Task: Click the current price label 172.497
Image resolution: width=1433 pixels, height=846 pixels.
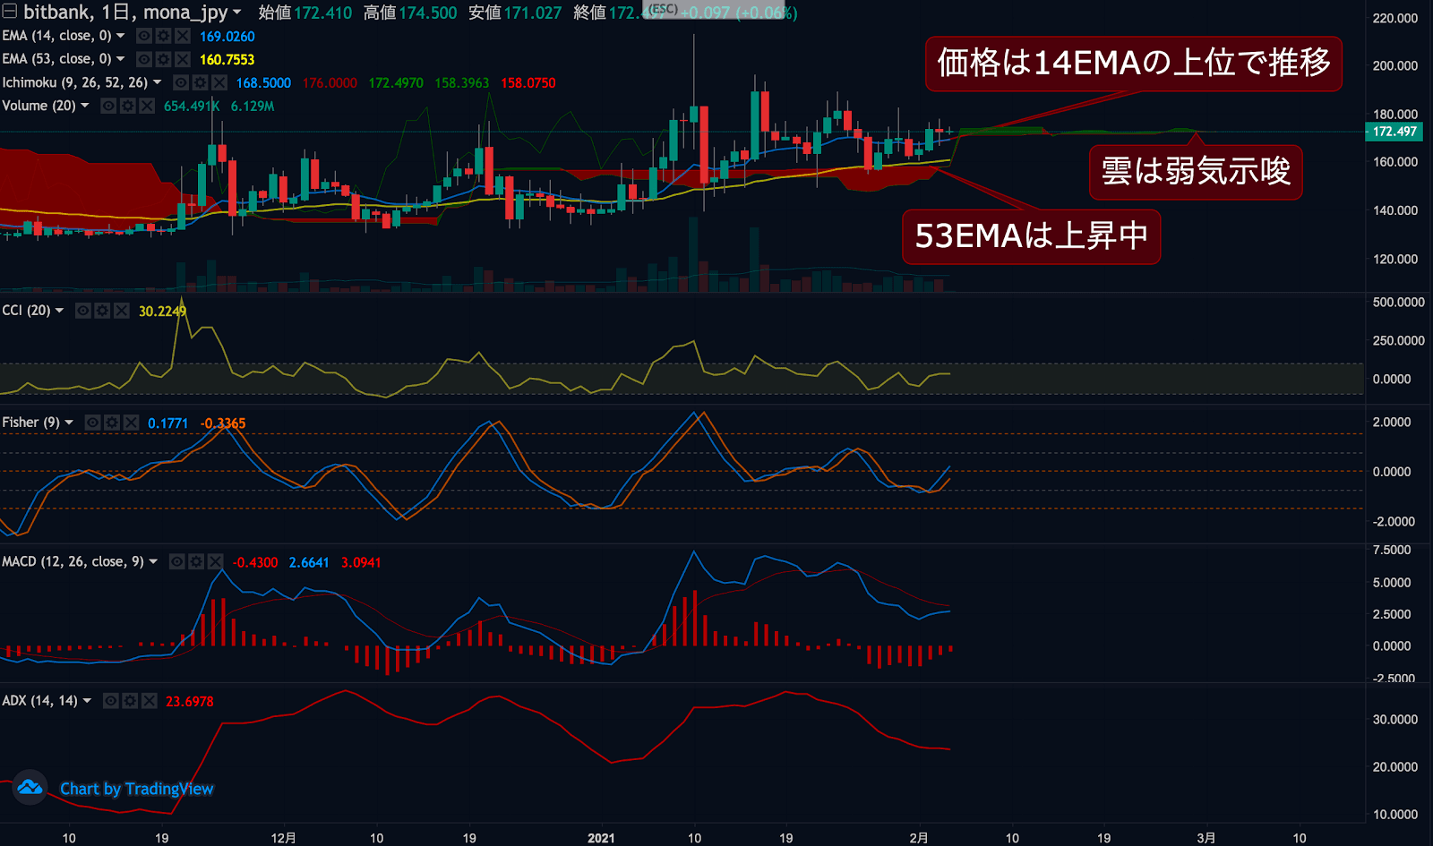Action: tap(1394, 132)
